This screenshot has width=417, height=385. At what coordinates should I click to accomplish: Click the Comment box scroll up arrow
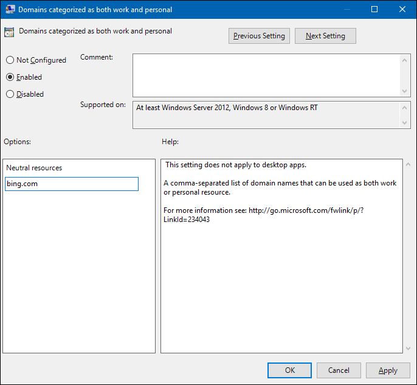tap(405, 59)
